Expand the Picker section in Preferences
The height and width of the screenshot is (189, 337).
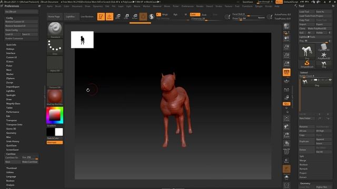point(9,66)
